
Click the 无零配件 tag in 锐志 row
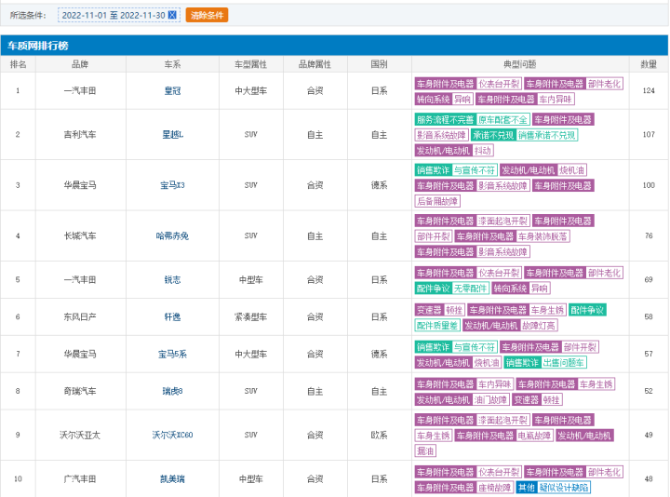[470, 289]
